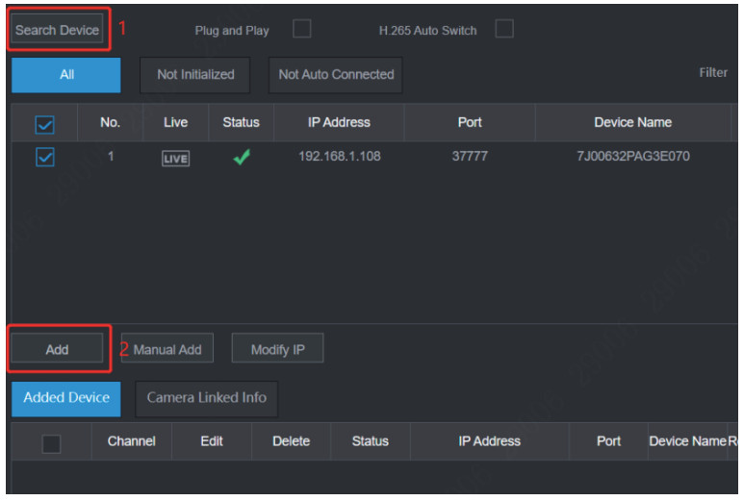Click the LIVE preview icon for device 1
744x501 pixels.
[175, 159]
